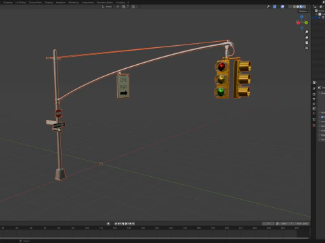
Task: Switch to the Sculpting workspace tab
Action: tap(7, 3)
